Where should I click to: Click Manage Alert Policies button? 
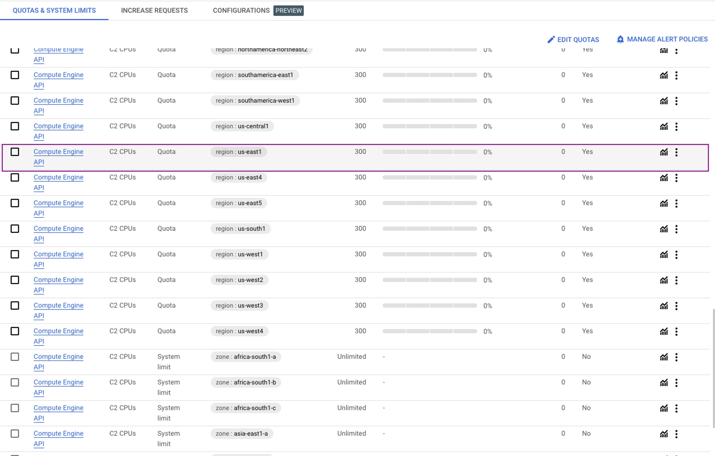667,39
